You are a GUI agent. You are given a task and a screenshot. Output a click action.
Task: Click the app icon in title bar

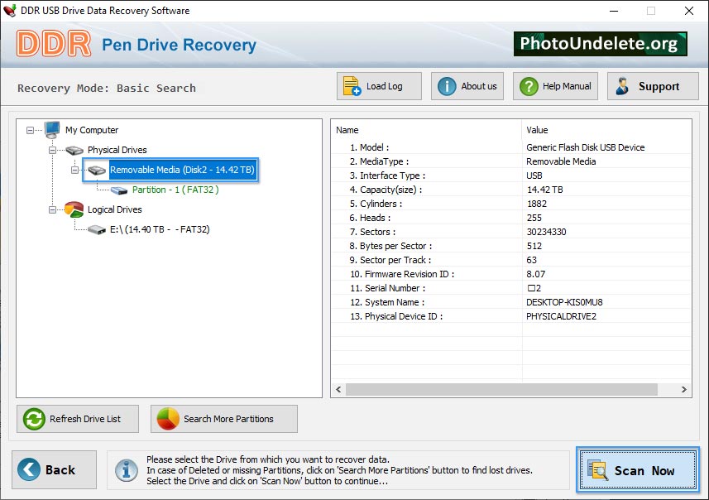pos(9,11)
